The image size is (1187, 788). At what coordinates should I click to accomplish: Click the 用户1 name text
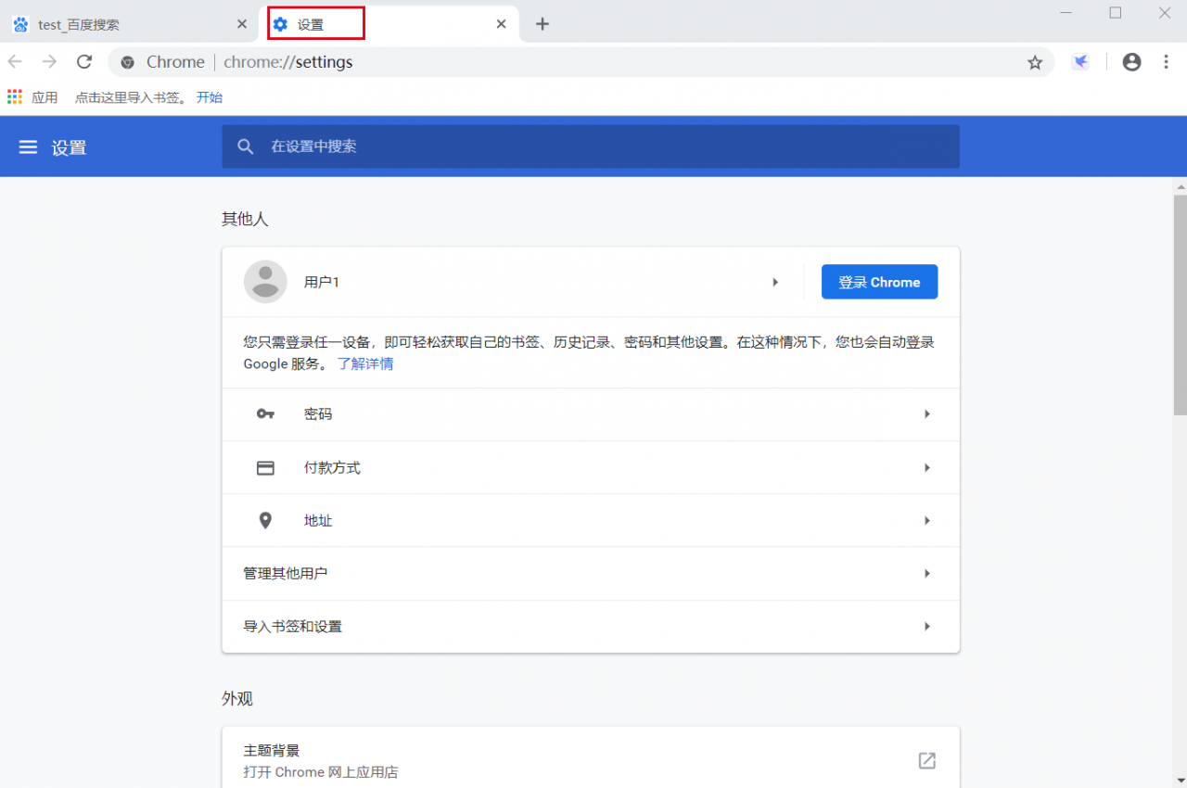click(322, 282)
